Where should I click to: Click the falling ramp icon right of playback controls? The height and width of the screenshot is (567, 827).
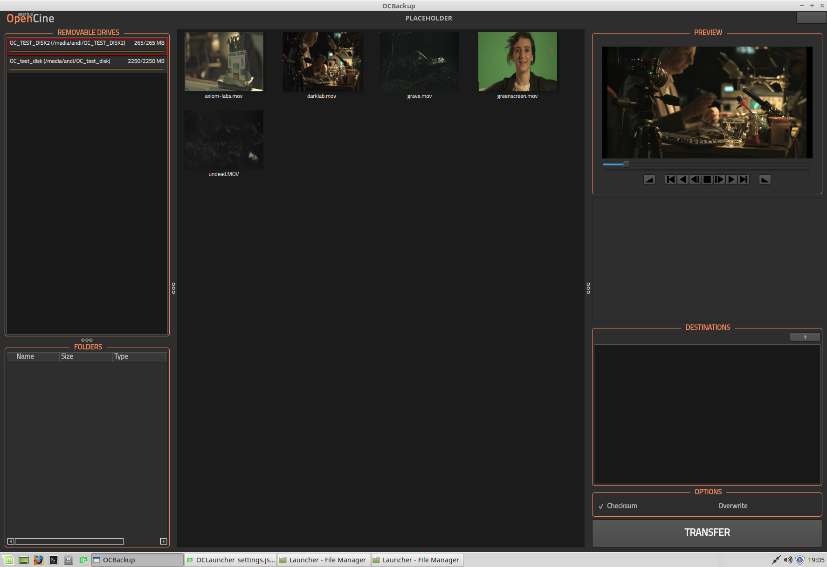(765, 179)
